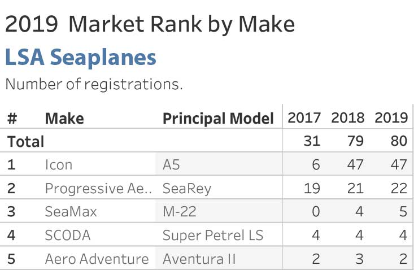Click the 2017 column header
Viewport: 414px width, 270px height.
[x=304, y=117]
